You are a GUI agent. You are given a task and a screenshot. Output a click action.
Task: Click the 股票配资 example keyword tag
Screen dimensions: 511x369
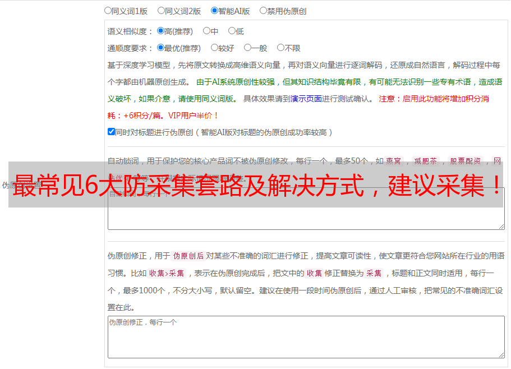coord(465,161)
